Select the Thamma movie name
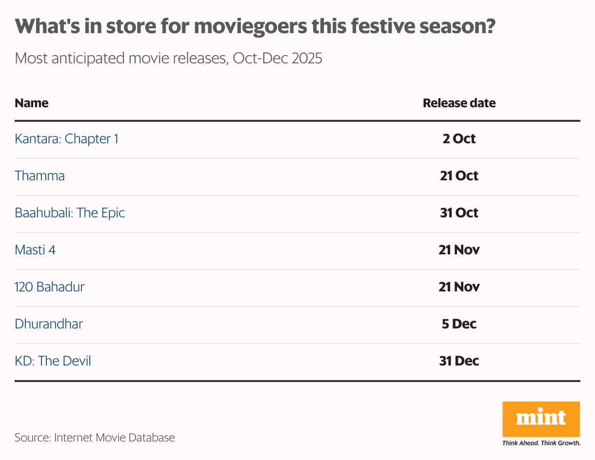Screen dimensions: 595x460 point(40,176)
